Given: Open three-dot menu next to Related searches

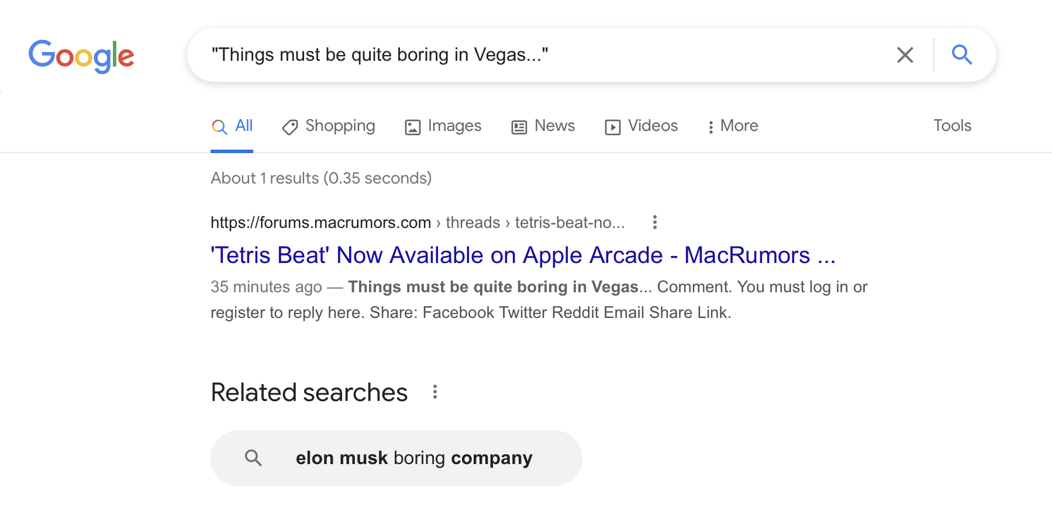Looking at the screenshot, I should pos(434,392).
